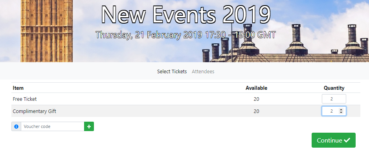The width and height of the screenshot is (369, 150).
Task: Select the Free Ticket quantity box
Action: pos(334,99)
